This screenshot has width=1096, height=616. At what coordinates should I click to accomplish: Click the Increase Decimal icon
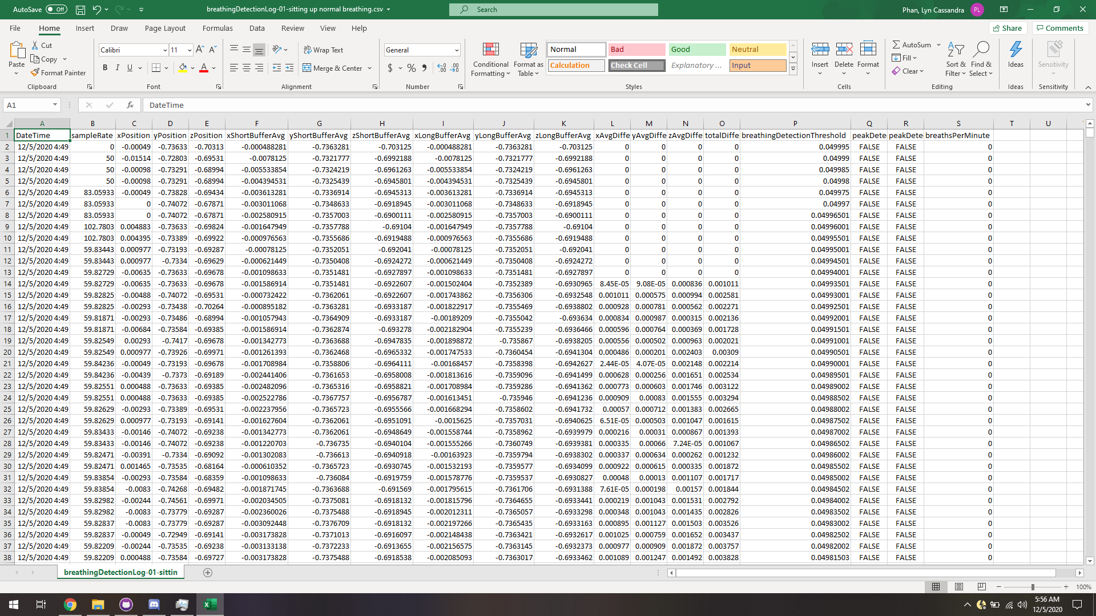(442, 67)
